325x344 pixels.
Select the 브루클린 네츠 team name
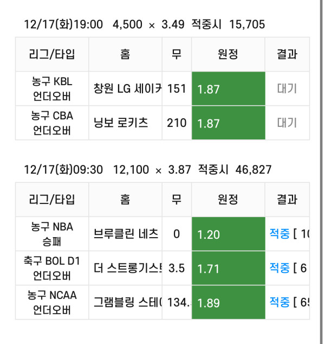(x=126, y=234)
